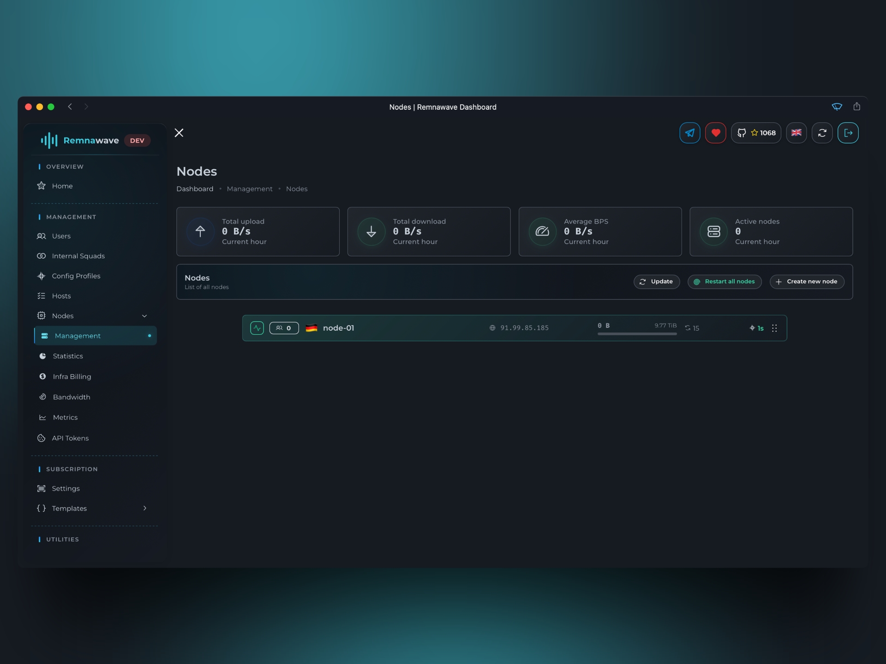Select Statistics under Nodes menu

(68, 356)
